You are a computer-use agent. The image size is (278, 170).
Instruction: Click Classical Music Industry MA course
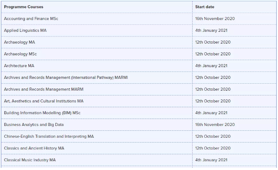(30, 160)
